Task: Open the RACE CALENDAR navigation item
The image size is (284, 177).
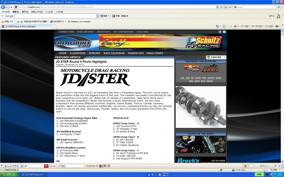Action: click(x=114, y=53)
